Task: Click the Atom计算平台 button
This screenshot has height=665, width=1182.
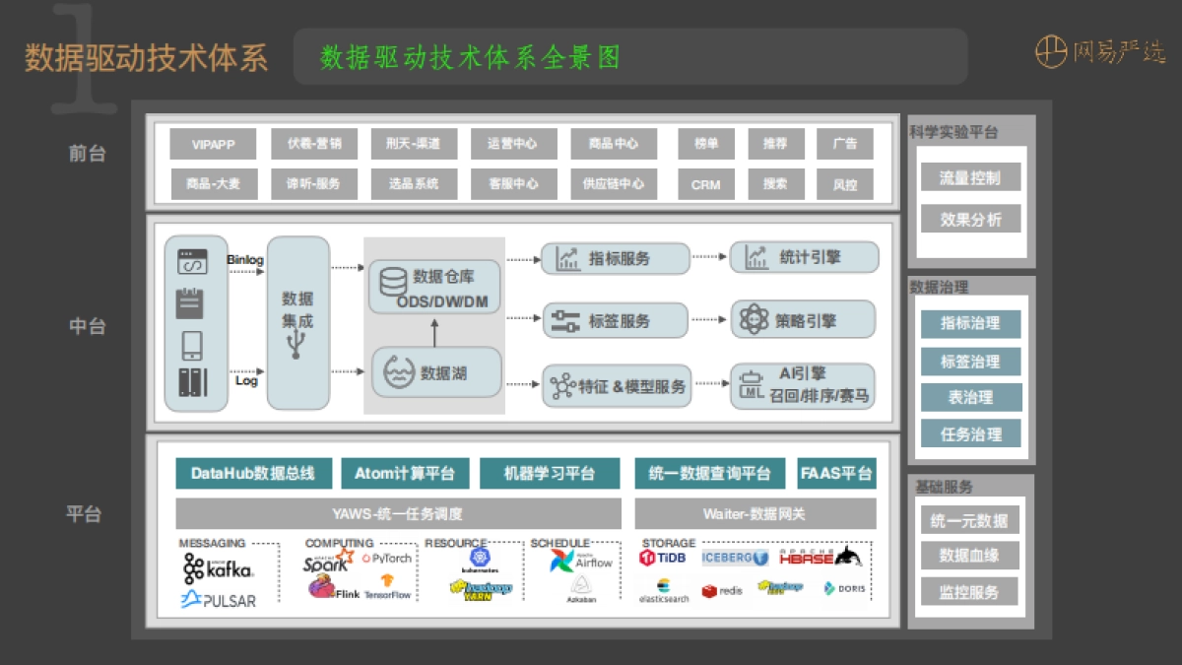Action: [x=405, y=473]
